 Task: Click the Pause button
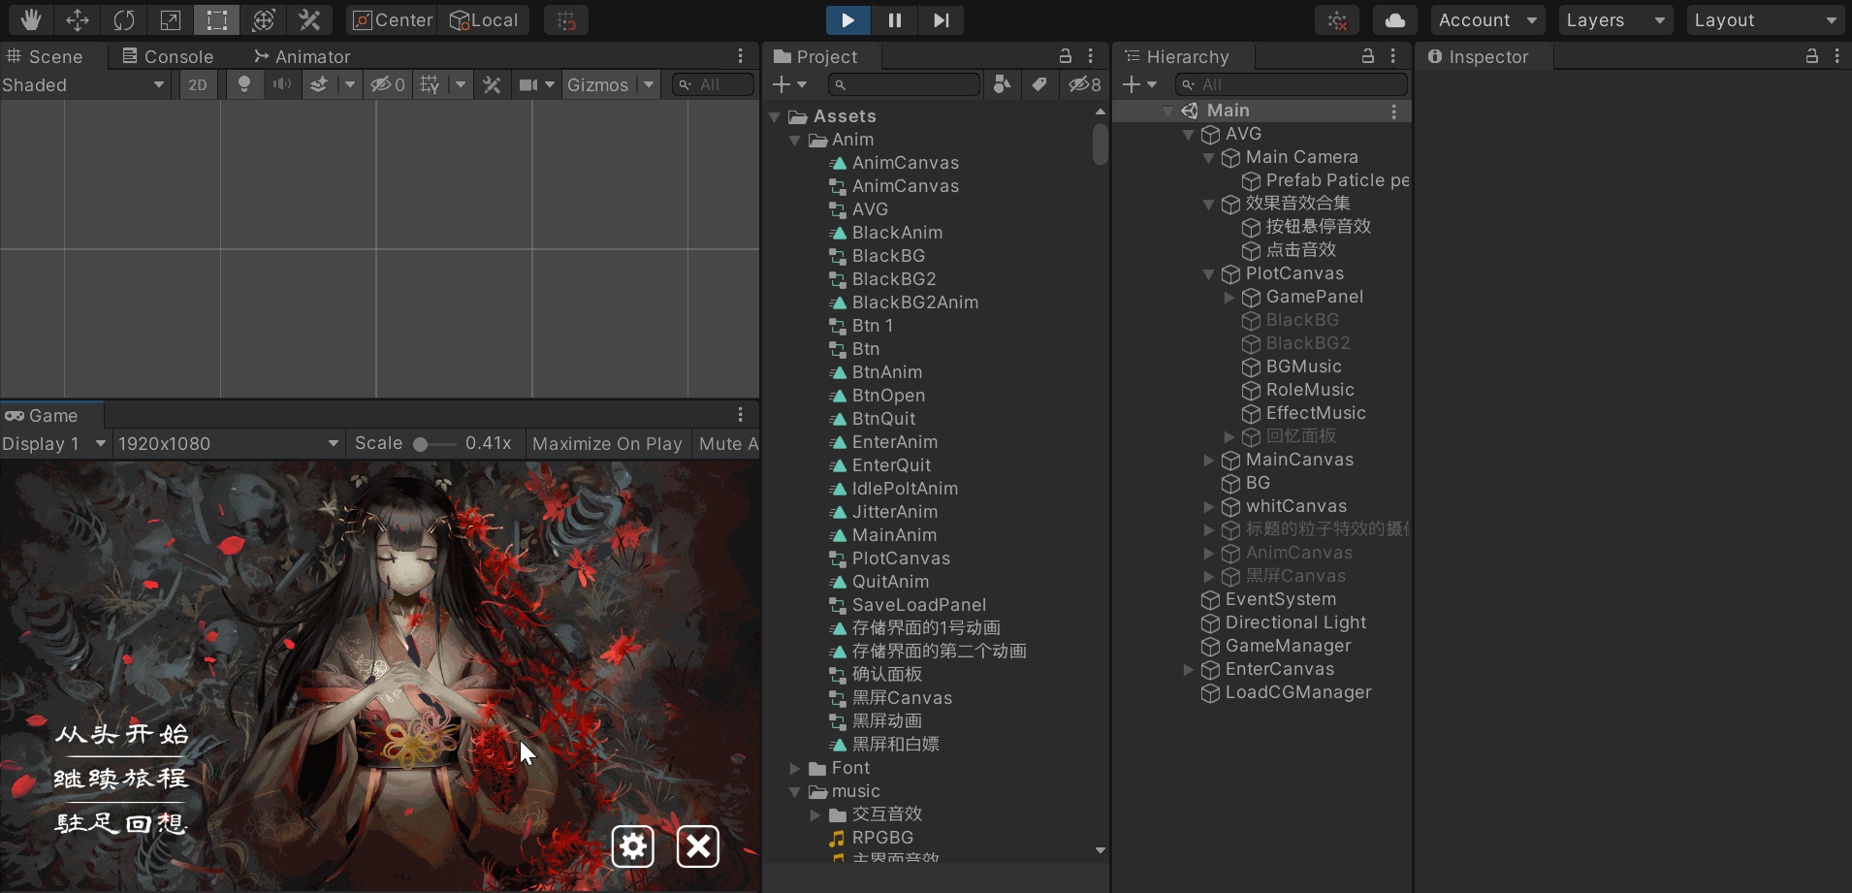(894, 19)
